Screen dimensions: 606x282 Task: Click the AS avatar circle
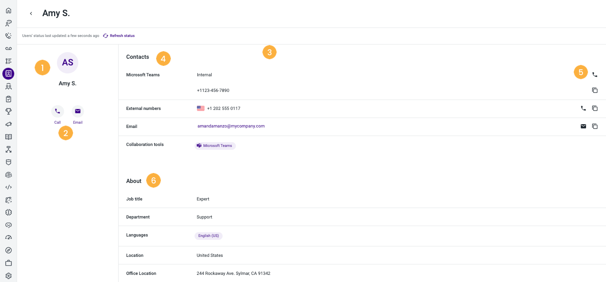(x=67, y=63)
